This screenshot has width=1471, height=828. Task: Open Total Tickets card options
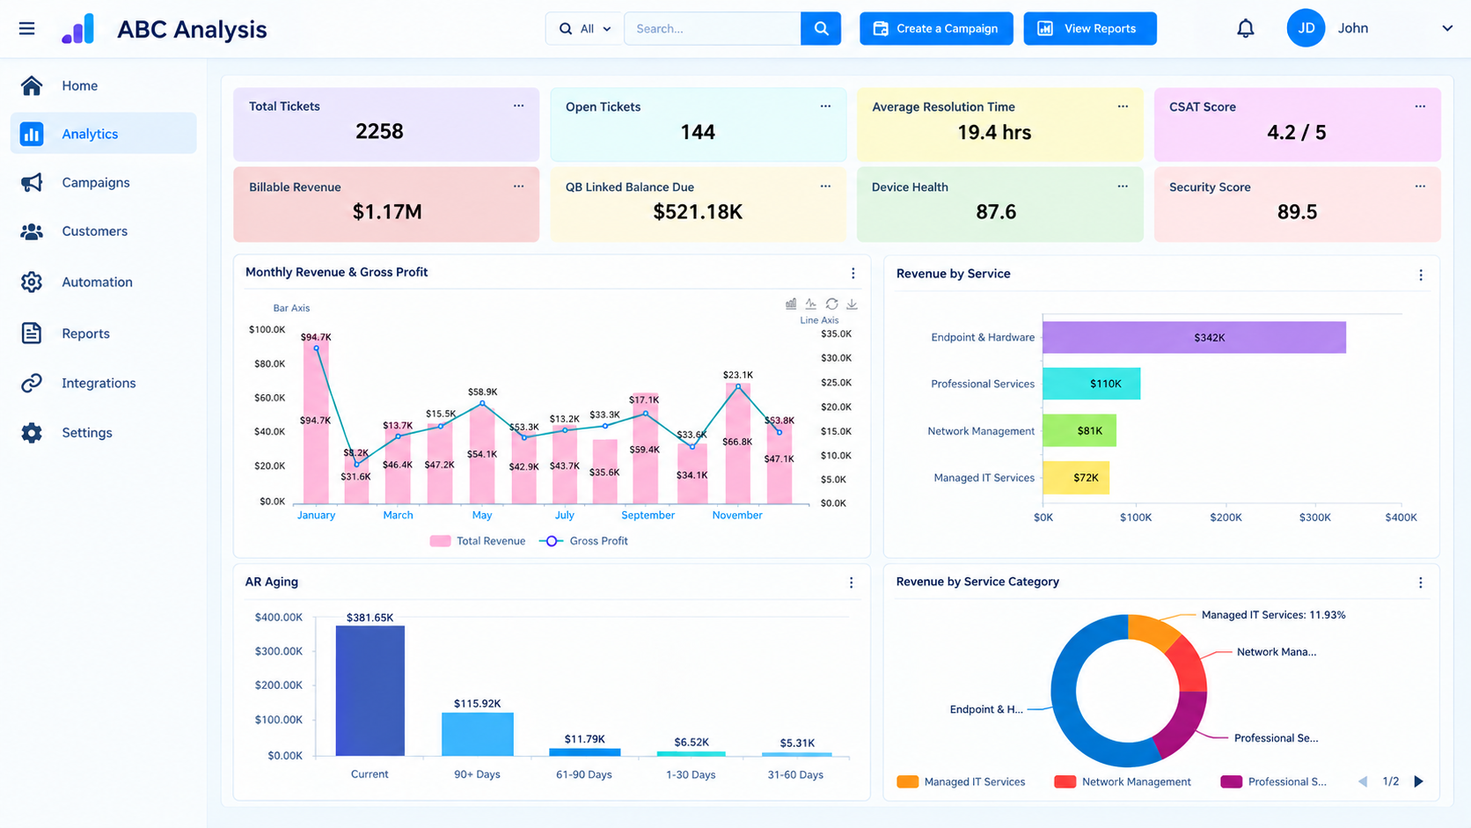pos(518,106)
